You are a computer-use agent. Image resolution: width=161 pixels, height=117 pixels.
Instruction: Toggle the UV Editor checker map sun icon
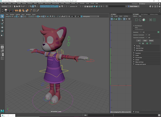[x=127, y=19]
